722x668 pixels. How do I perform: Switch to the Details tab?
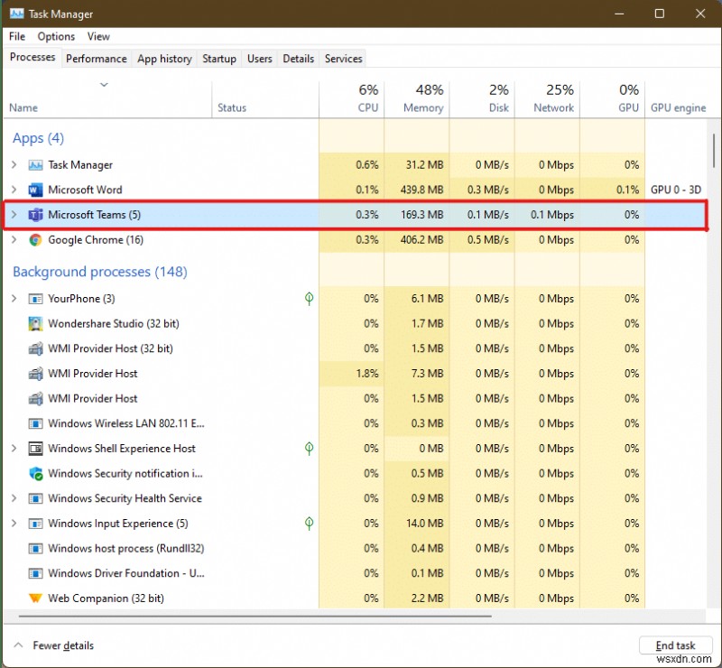(299, 59)
